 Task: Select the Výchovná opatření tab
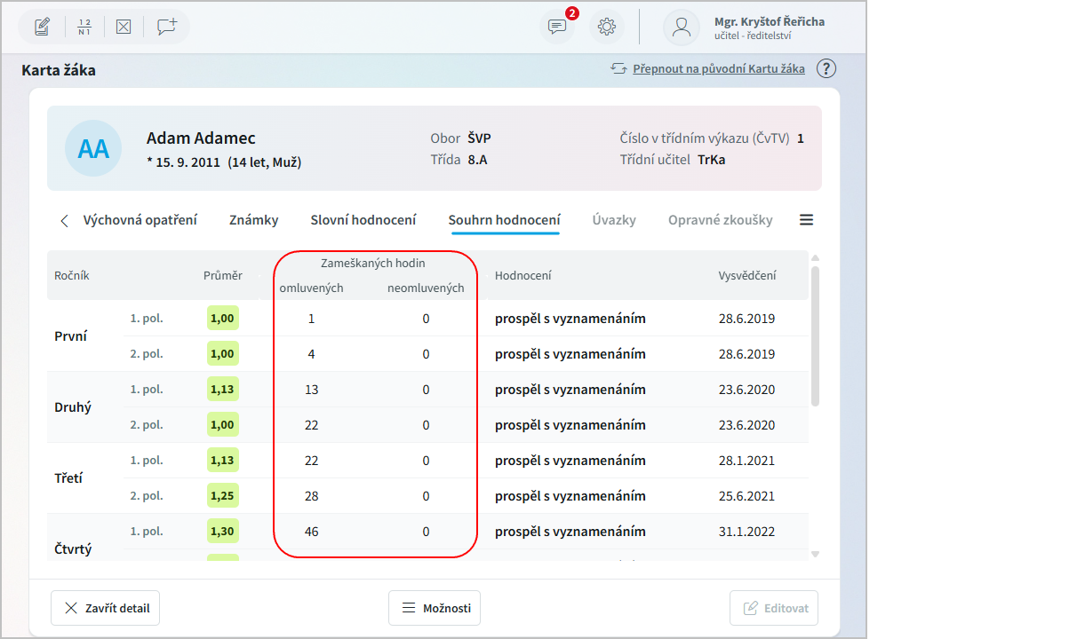[x=140, y=220]
